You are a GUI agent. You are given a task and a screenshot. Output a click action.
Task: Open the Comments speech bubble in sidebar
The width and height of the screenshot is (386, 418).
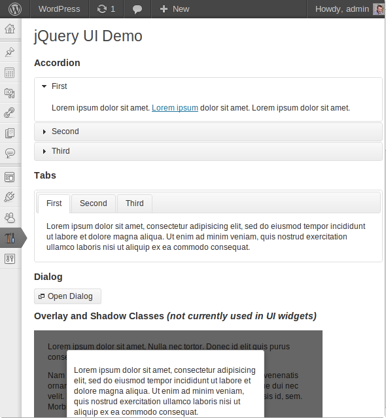click(10, 153)
